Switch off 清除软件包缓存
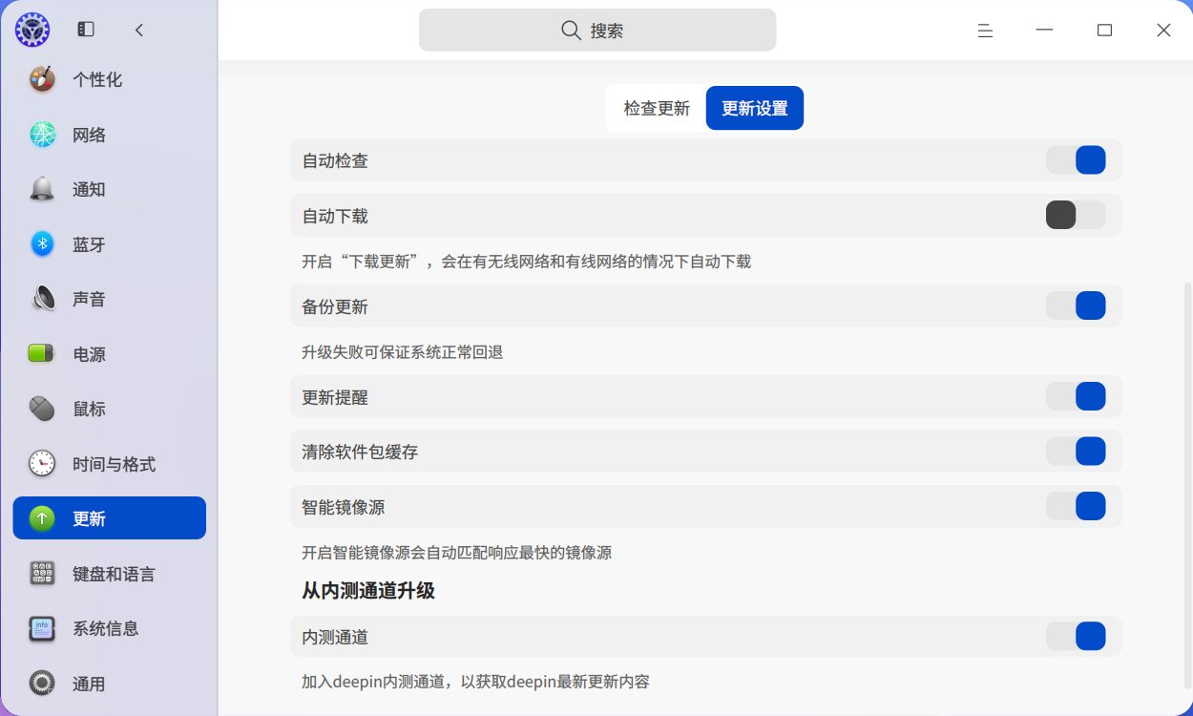The height and width of the screenshot is (716, 1193). point(1076,452)
